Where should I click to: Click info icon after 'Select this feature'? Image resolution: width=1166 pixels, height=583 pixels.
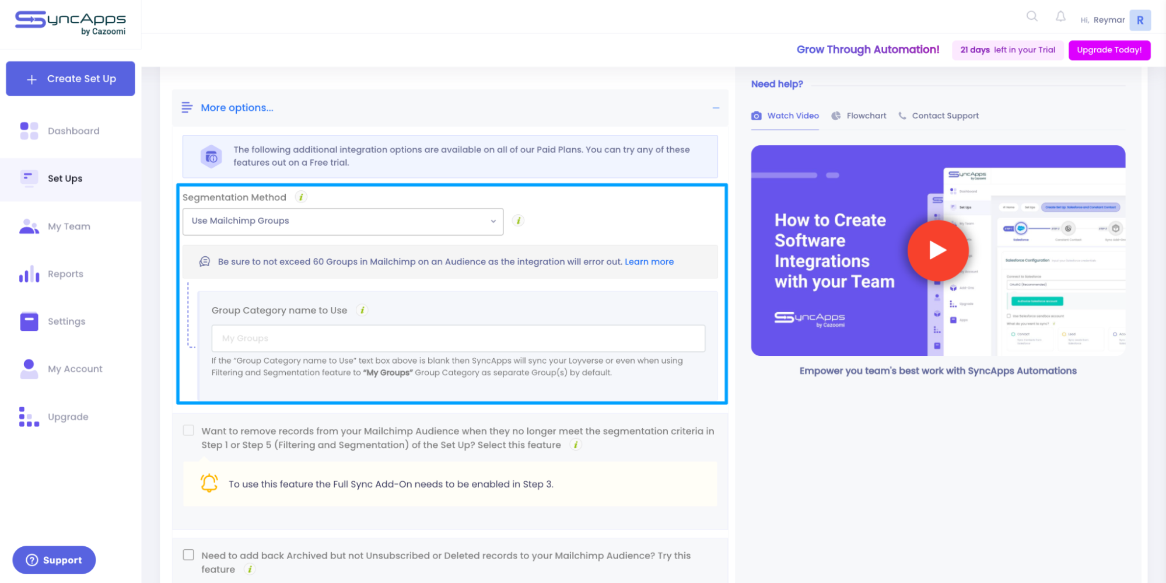pos(576,445)
